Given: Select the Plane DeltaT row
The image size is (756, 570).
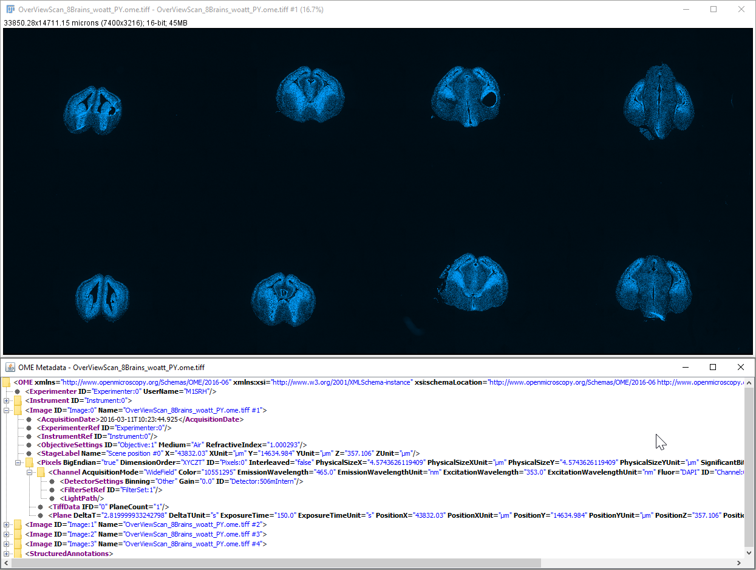Looking at the screenshot, I should tap(397, 515).
